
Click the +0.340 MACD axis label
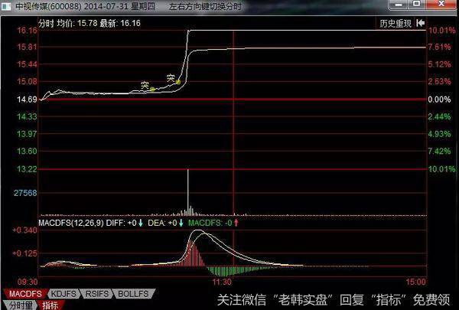tap(25, 230)
